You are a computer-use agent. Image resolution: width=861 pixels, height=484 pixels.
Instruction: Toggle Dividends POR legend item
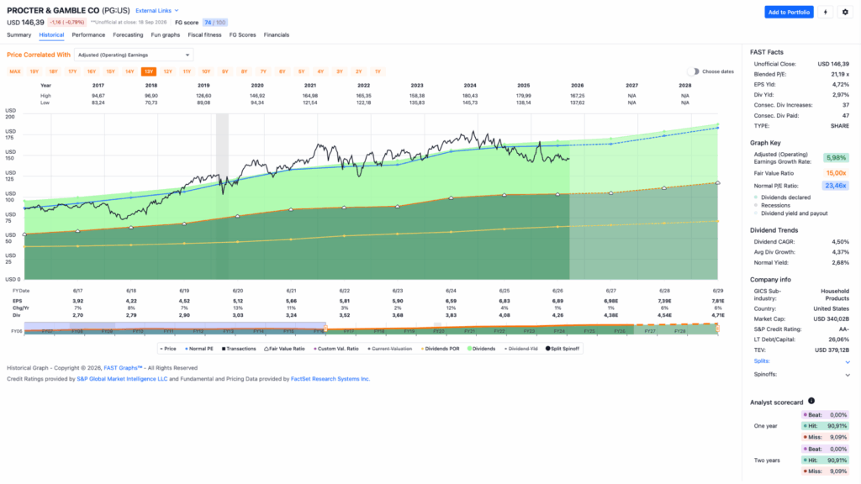tap(440, 349)
